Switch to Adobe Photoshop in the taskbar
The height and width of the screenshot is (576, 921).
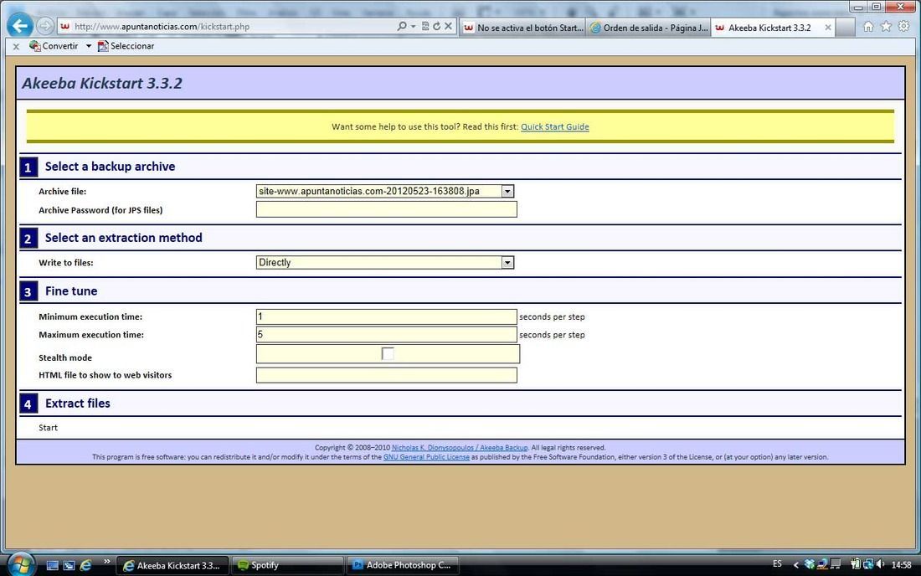[x=403, y=565]
